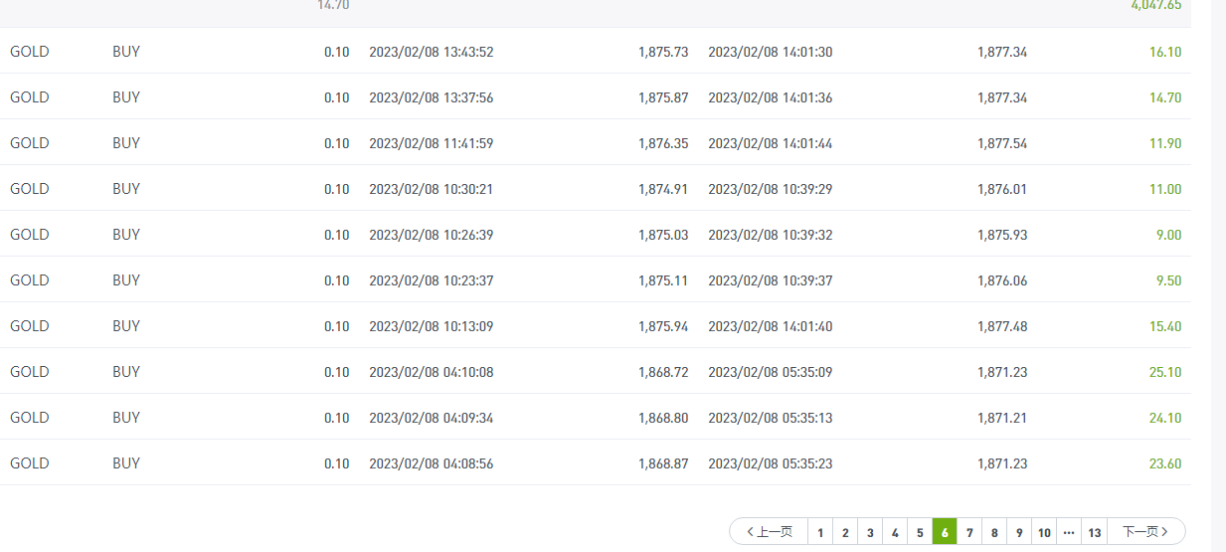Select close time 2023/02/08 10:39:32
Screen dimensions: 1226x552
771,235
